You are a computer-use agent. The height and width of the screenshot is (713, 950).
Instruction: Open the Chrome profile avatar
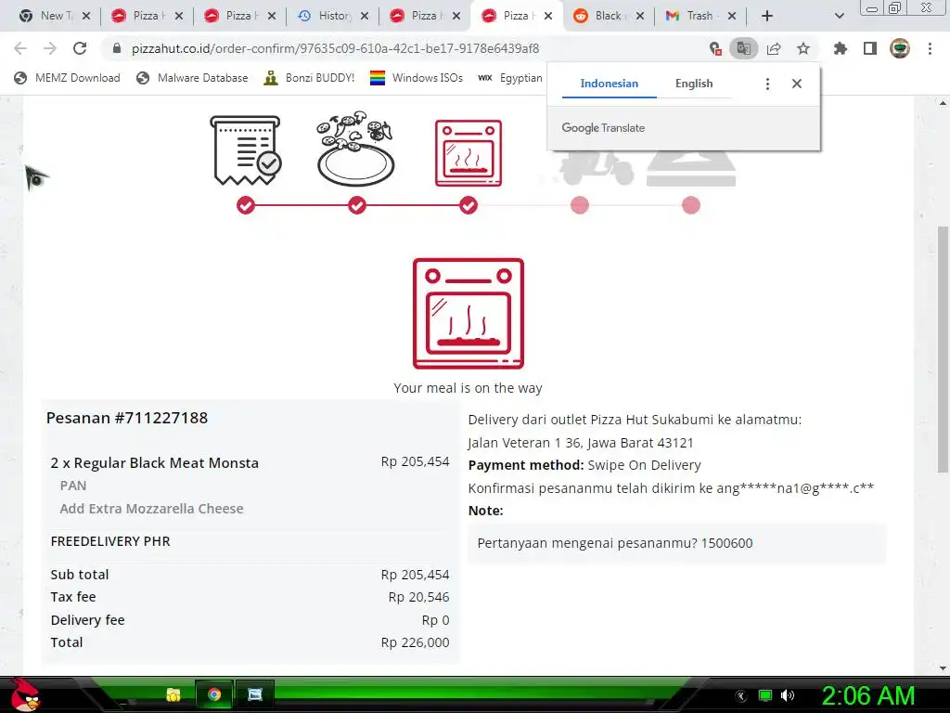pos(900,48)
